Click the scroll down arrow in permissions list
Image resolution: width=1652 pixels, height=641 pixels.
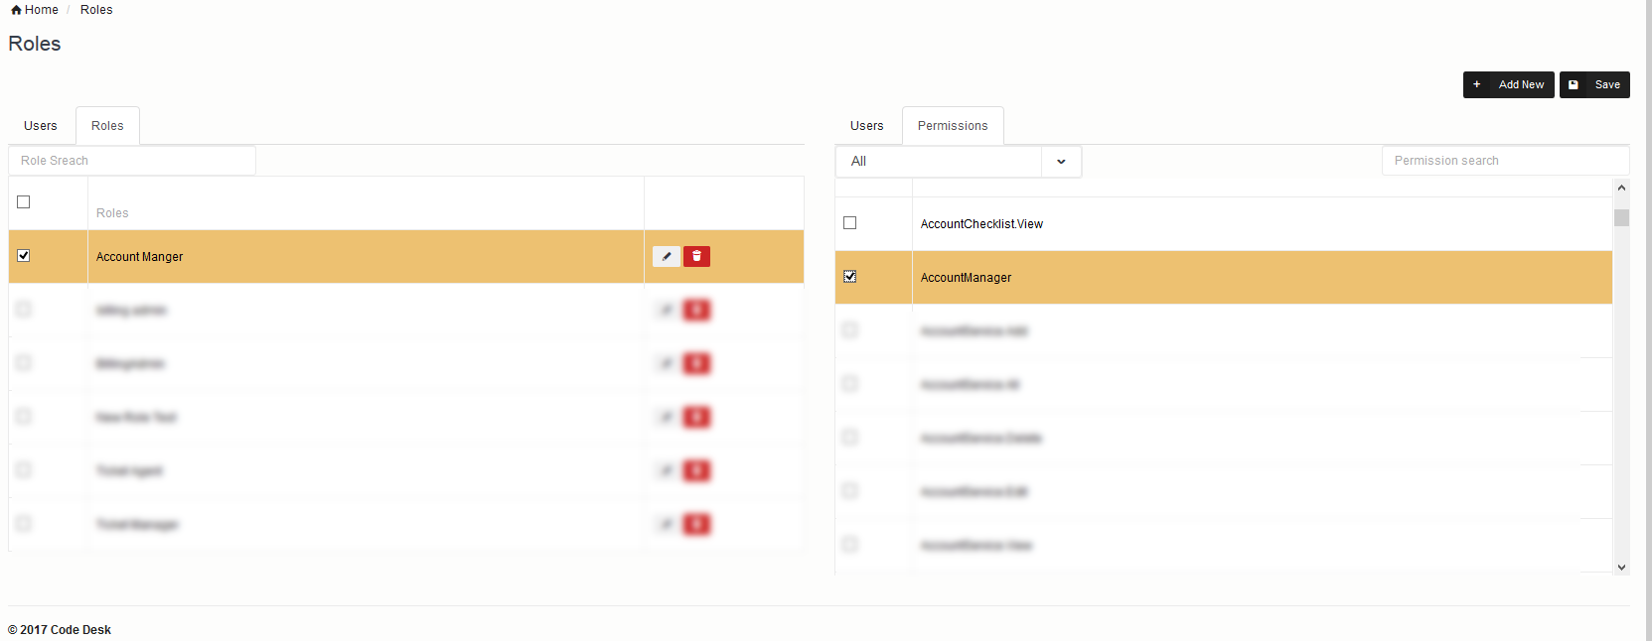click(1621, 568)
